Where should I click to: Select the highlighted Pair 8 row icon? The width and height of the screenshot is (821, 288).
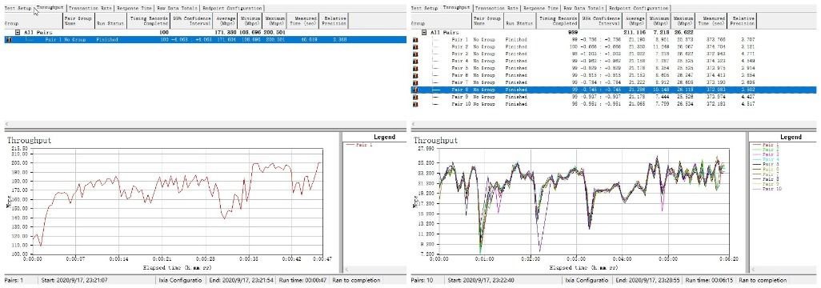415,90
